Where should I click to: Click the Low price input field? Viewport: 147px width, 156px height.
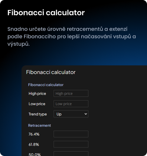(x=71, y=104)
